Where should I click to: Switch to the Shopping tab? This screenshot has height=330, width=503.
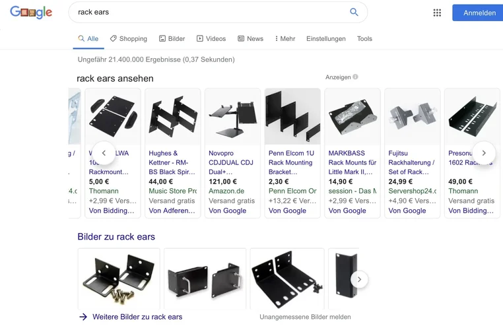click(x=129, y=39)
